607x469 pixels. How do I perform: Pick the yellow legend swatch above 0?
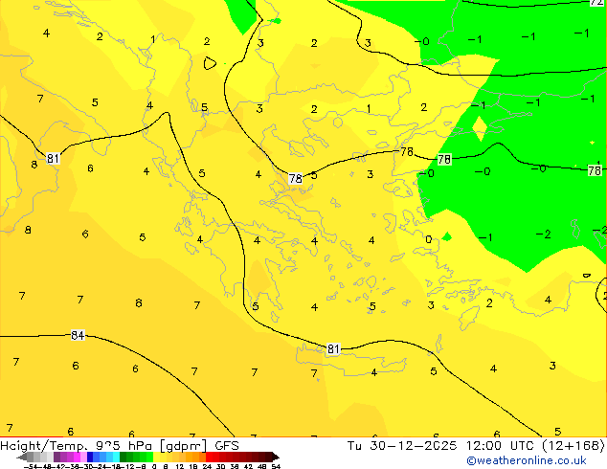tap(156, 458)
